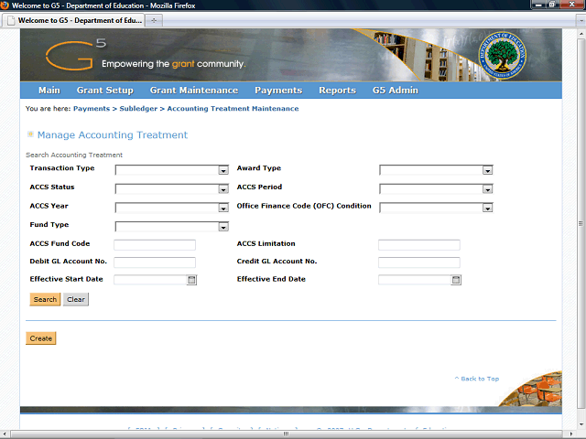Expand the Fund Type dropdown

click(223, 227)
